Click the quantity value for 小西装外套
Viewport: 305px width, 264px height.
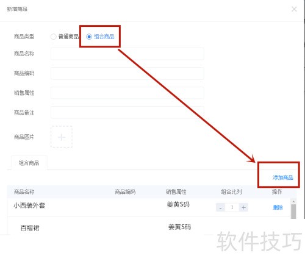[232, 207]
